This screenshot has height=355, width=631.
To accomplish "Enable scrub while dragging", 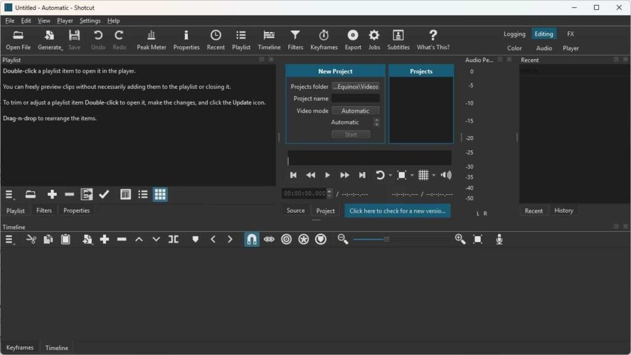I will (x=269, y=239).
